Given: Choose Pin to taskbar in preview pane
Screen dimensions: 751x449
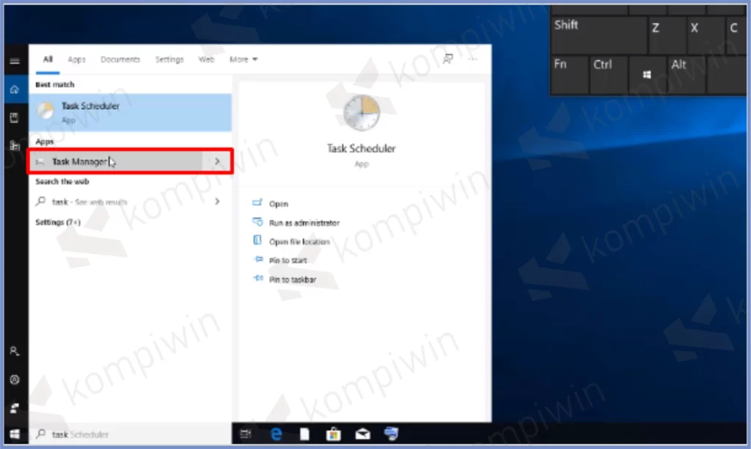Looking at the screenshot, I should (292, 280).
